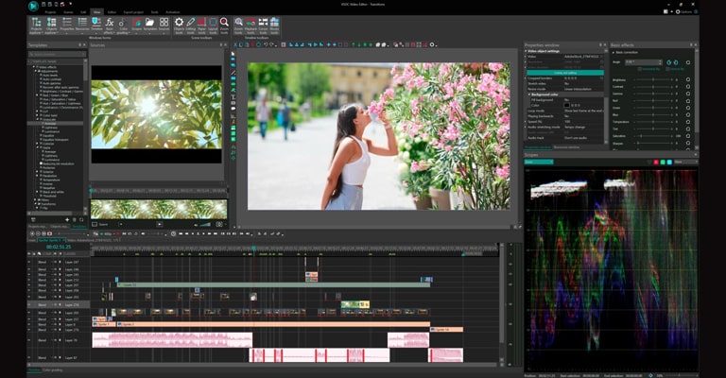This screenshot has width=726, height=378.
Task: Click the black Color swatch in properties
Action: coord(565,105)
